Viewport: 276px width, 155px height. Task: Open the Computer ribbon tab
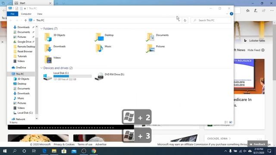coord(26,14)
